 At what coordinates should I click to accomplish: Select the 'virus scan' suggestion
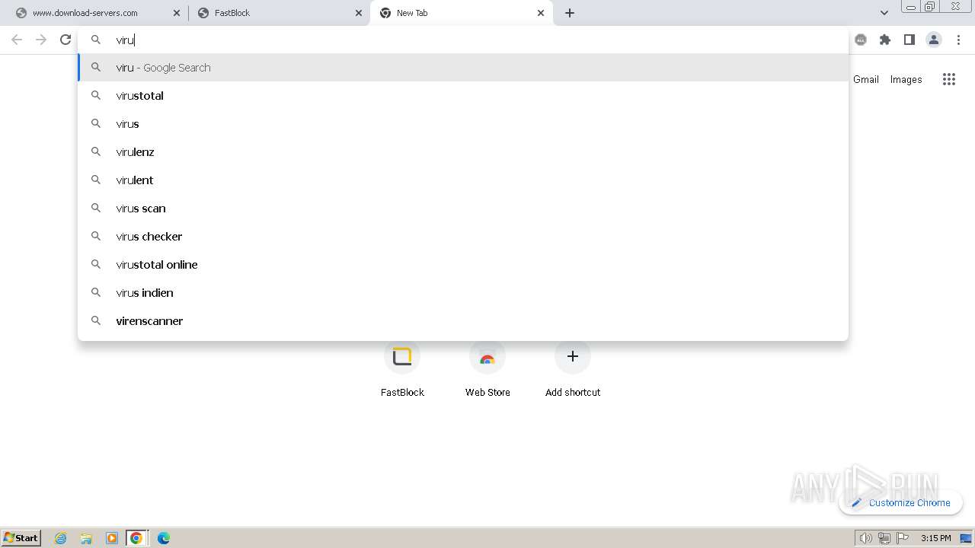(x=463, y=209)
